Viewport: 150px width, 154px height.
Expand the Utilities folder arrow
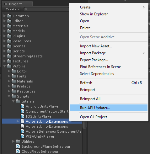[x=13, y=141]
